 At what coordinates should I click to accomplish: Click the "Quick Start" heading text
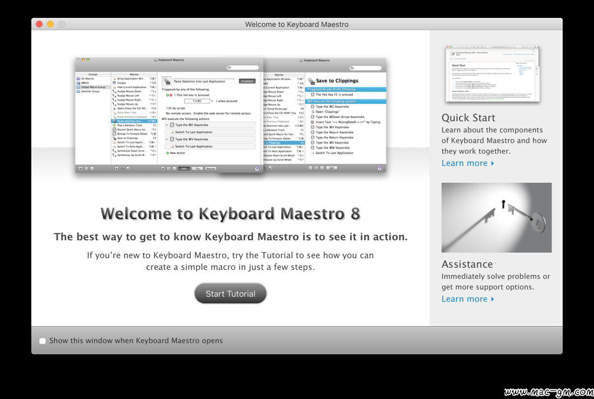click(x=468, y=118)
